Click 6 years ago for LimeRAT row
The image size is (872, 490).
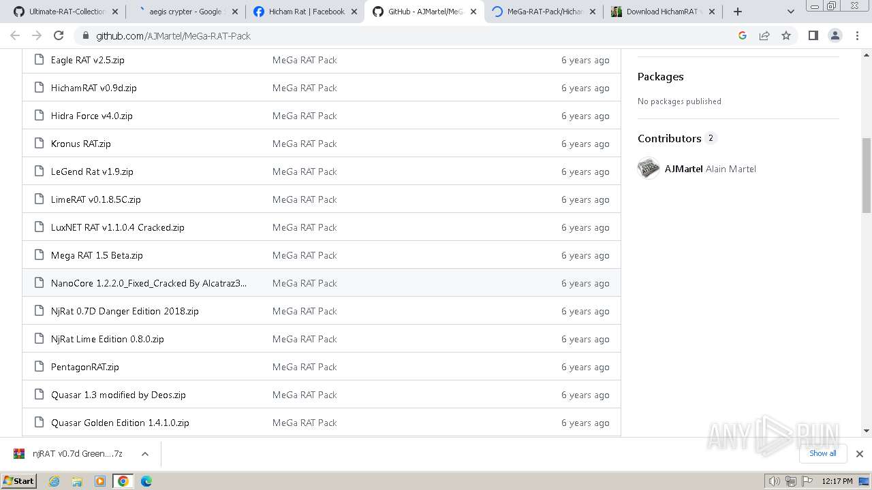[585, 199]
